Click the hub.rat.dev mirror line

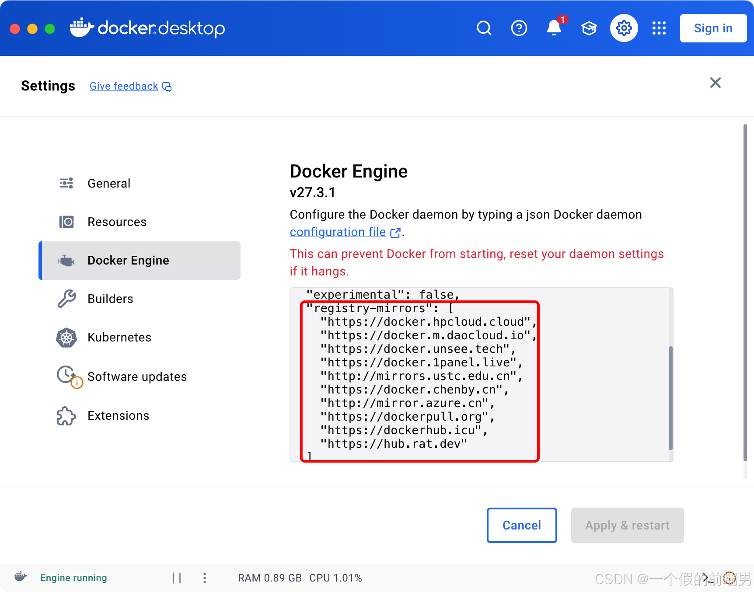coord(394,444)
